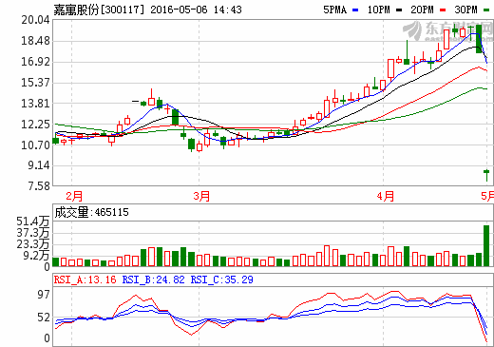Click the 20.04 price axis label

(35, 20)
